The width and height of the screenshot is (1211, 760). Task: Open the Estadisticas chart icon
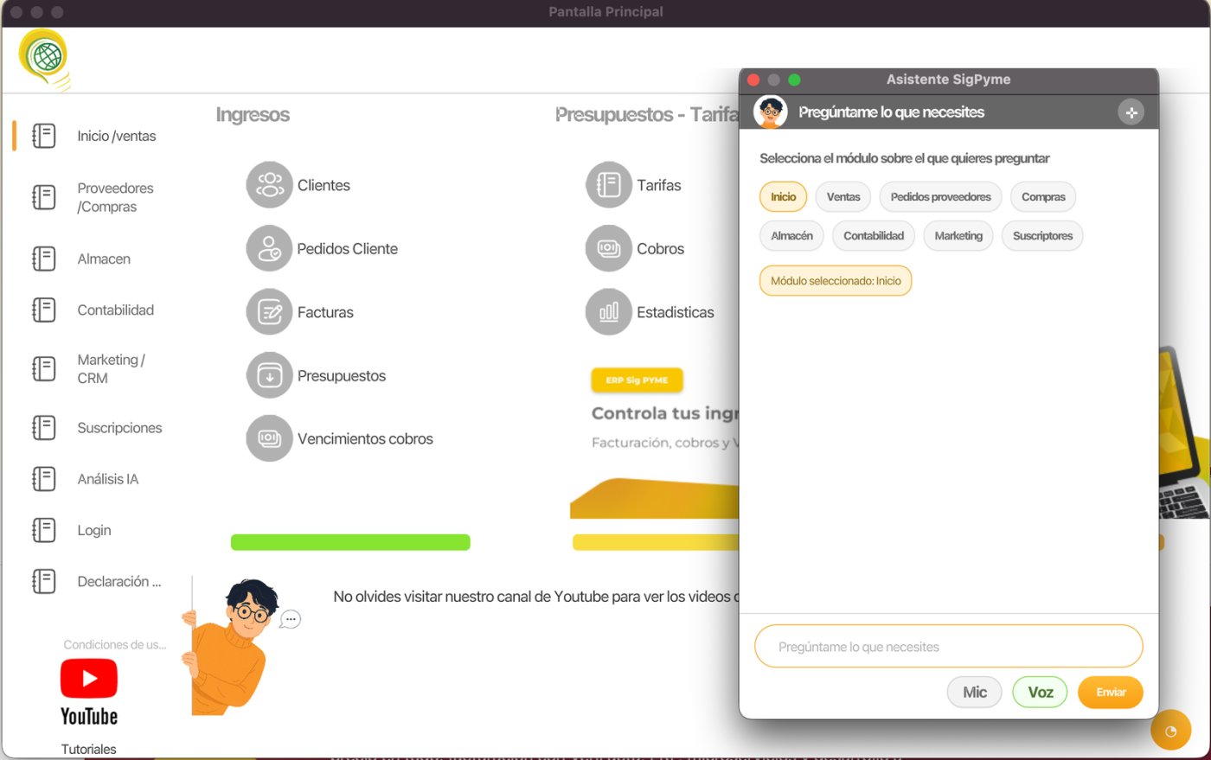coord(609,312)
